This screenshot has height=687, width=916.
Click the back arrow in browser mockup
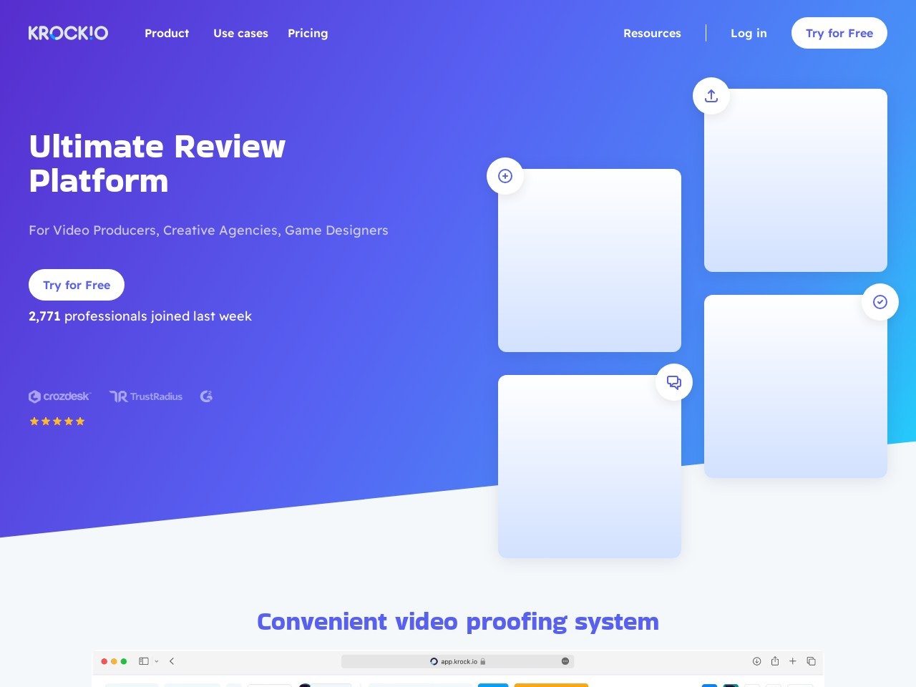click(172, 661)
